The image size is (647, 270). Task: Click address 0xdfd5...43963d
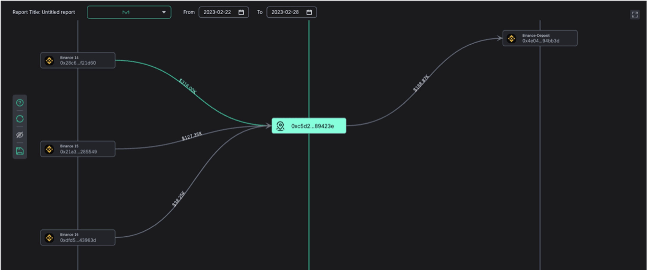click(x=78, y=240)
